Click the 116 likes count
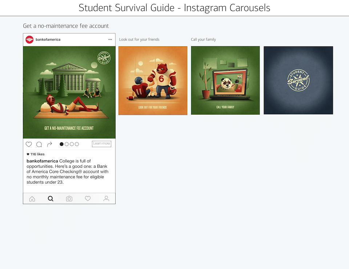Viewport: 349px width, 269px height. pyautogui.click(x=36, y=154)
